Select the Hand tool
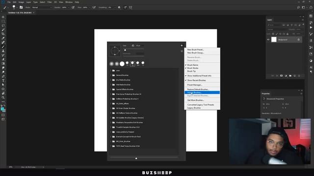Image resolution: width=314 pixels, height=176 pixels. coord(3,93)
